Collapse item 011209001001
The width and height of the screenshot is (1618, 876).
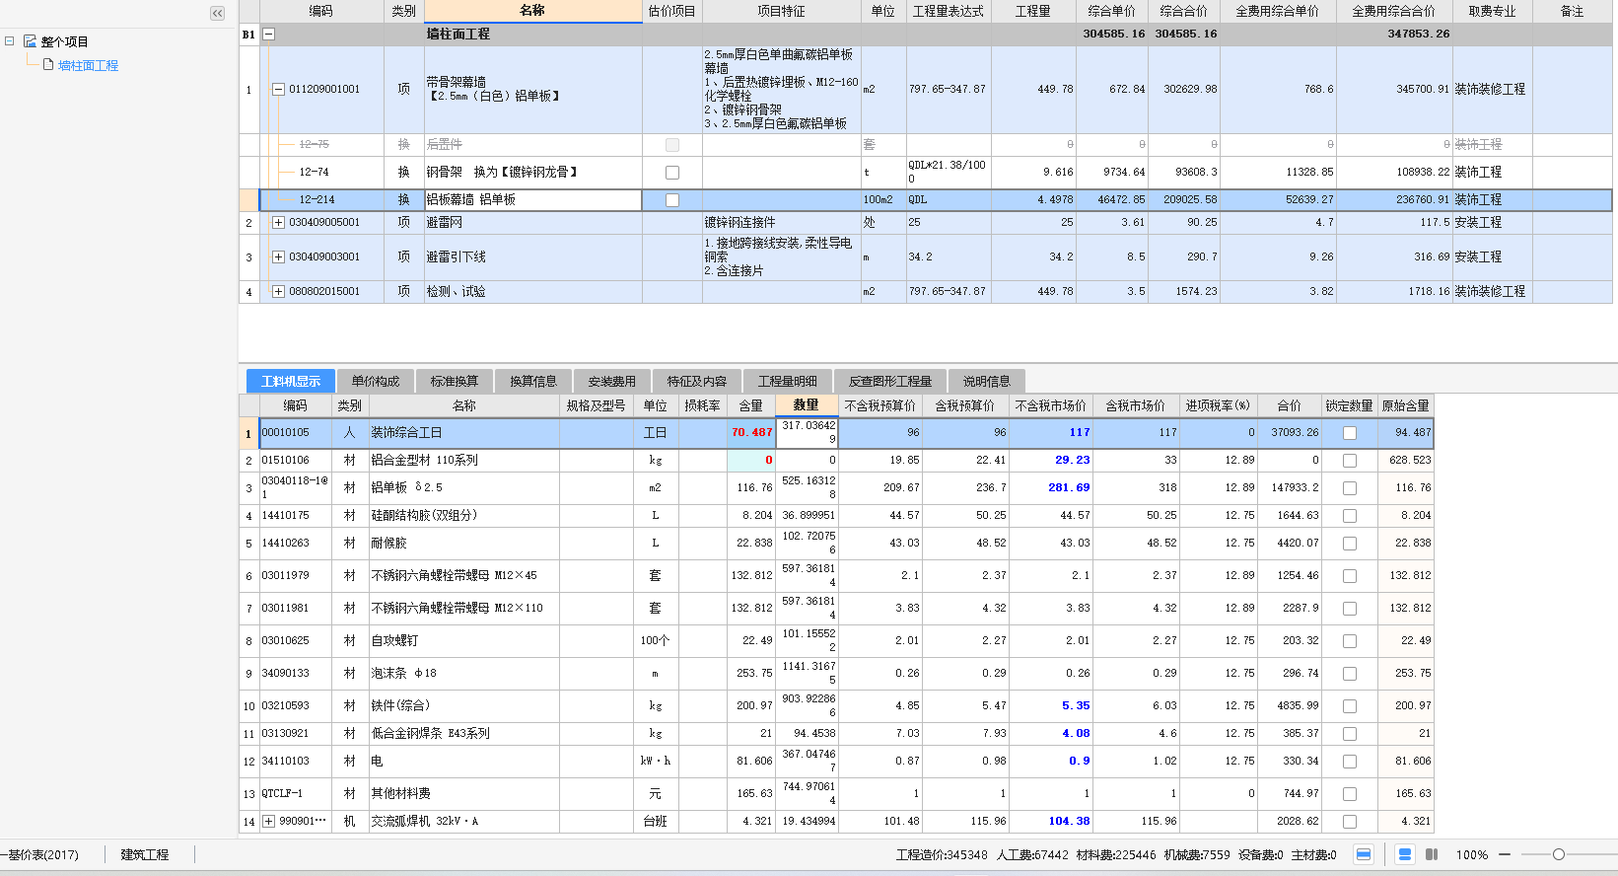coord(278,89)
